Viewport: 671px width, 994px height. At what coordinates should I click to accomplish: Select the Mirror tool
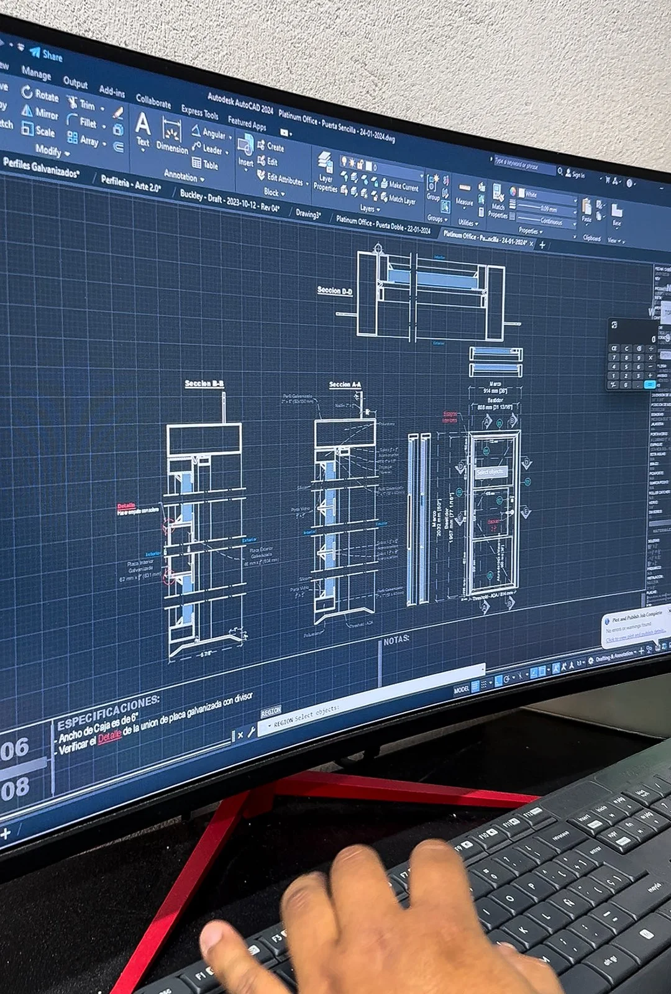pos(40,112)
